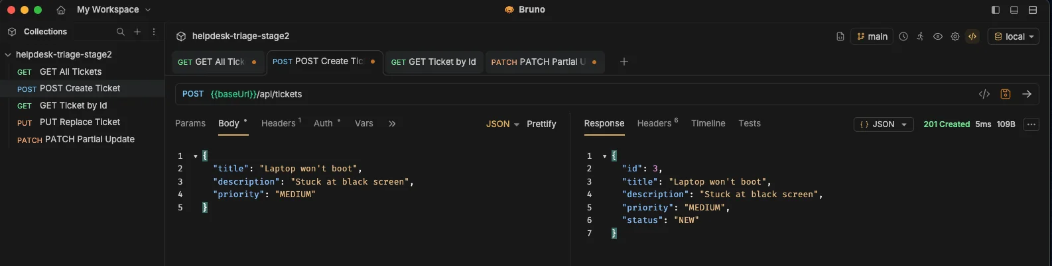Switch to the POST Create Ticket tab
The image size is (1052, 266).
click(x=324, y=62)
